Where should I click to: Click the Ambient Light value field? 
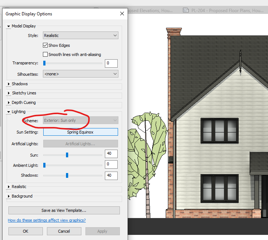(111, 164)
